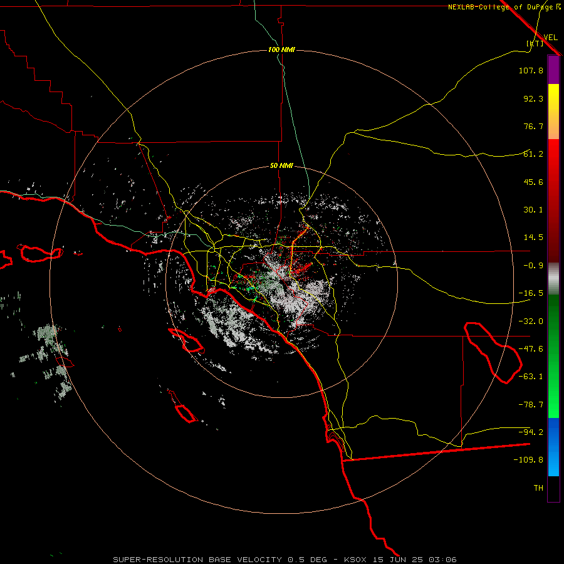This screenshot has height=564, width=564.
Task: Click the 92.3 legend value
Action: [533, 98]
